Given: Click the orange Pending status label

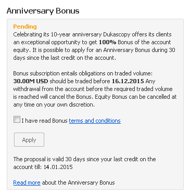Looking at the screenshot, I should tap(25, 27).
